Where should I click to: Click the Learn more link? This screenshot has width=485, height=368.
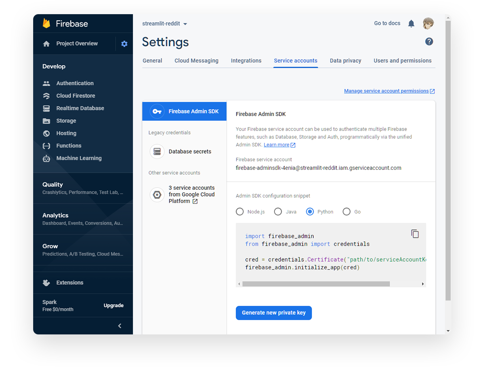[276, 145]
